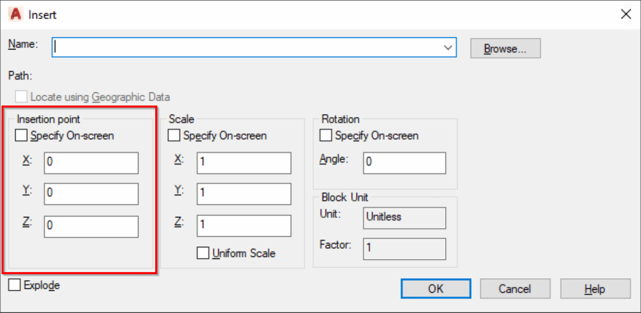The width and height of the screenshot is (641, 313).
Task: Open Help for the Insert dialog
Action: tap(595, 288)
